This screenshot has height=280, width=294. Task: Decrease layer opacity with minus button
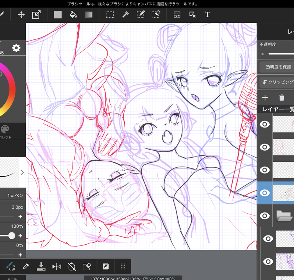[262, 54]
